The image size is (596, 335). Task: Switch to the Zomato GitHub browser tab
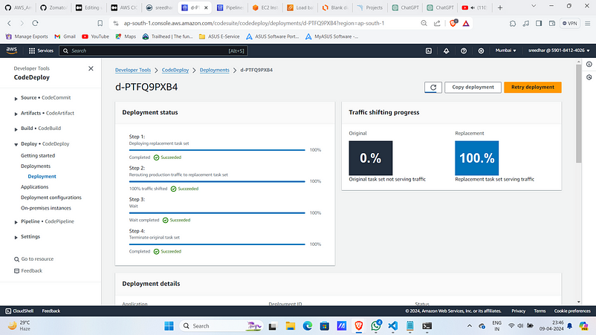pyautogui.click(x=54, y=7)
